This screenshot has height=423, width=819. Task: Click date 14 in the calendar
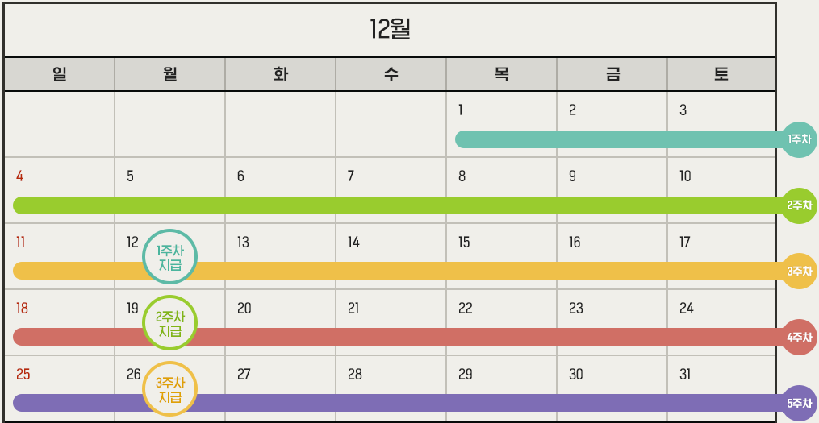coord(353,243)
